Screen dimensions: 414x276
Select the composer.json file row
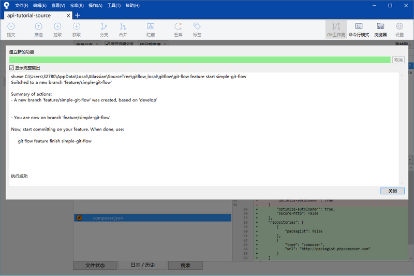(x=153, y=218)
